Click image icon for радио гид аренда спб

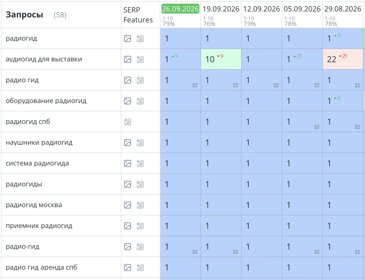pyautogui.click(x=128, y=268)
